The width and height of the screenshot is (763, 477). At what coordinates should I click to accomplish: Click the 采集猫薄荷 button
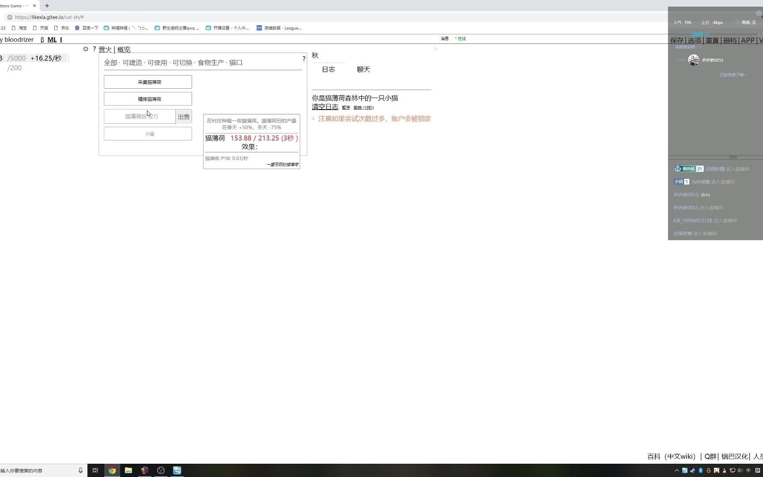coord(148,82)
